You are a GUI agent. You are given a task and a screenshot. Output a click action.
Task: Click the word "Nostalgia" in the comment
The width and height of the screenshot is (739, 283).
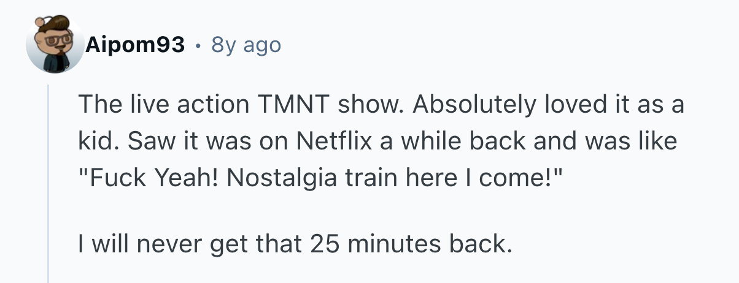tap(280, 177)
